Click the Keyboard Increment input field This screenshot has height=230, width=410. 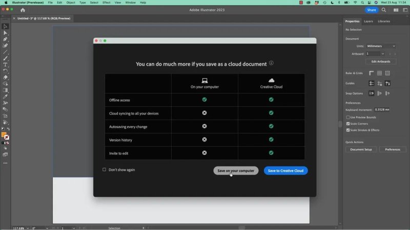click(382, 110)
